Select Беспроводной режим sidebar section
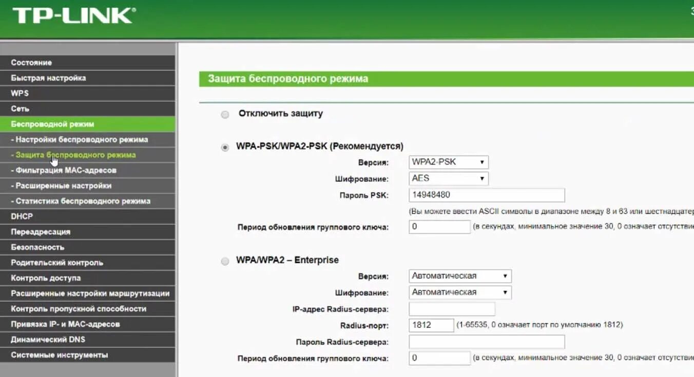This screenshot has height=377, width=694. point(87,124)
